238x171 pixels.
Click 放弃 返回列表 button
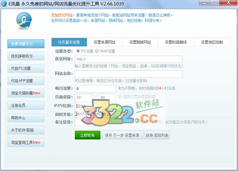(157, 135)
